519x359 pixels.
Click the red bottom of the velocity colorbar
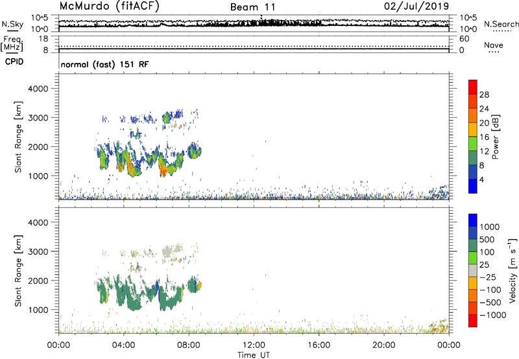(x=473, y=321)
